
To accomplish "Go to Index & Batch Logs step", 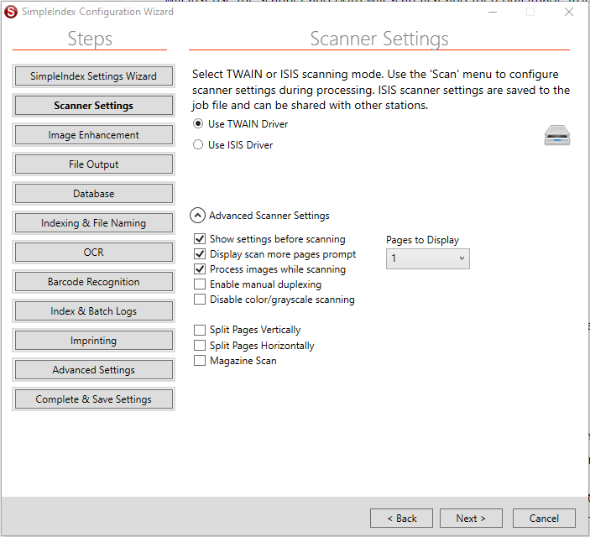I will tap(94, 310).
